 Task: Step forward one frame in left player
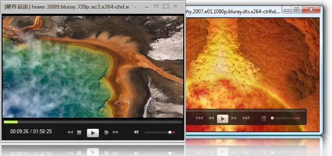click(106, 132)
